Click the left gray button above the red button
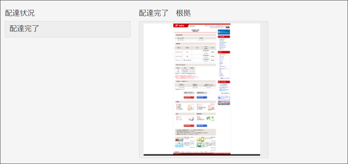Screen dimensions: 348x164 [x=189, y=93]
